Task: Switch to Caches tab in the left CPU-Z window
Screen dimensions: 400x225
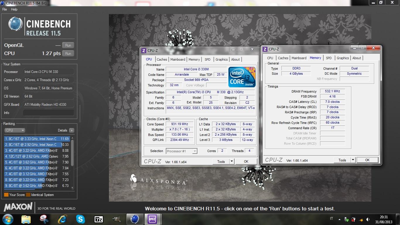Action: (162, 59)
